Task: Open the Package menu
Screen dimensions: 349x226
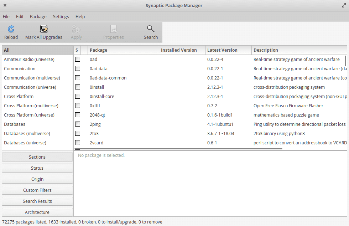Action: pos(38,16)
